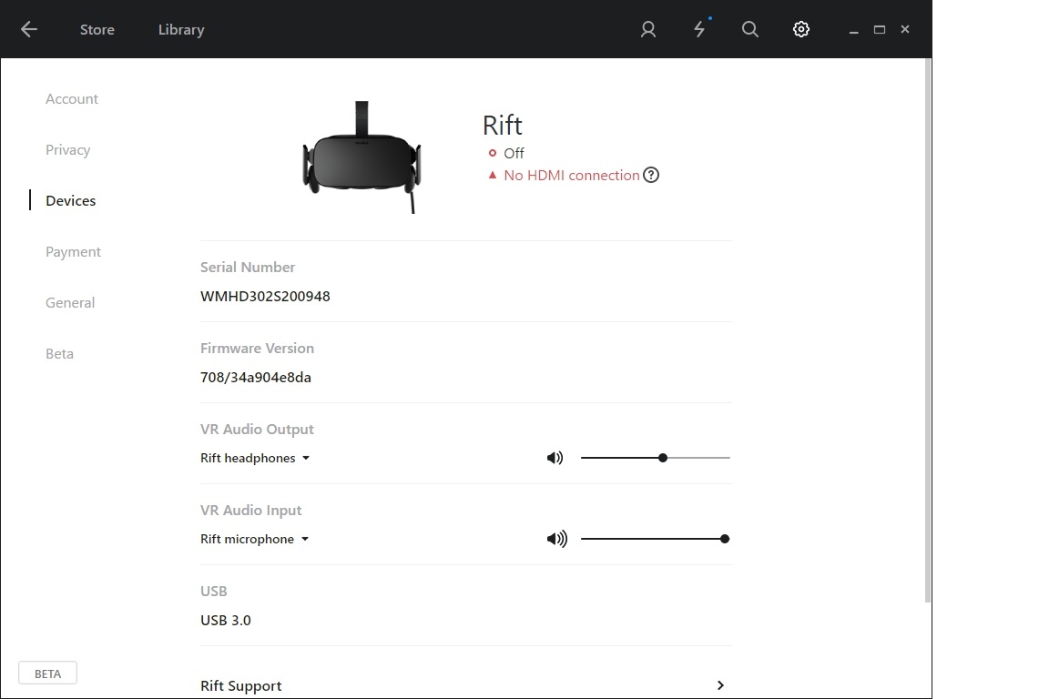Select Privacy in settings sidebar
Screen dimensions: 1049x699
[x=67, y=150]
